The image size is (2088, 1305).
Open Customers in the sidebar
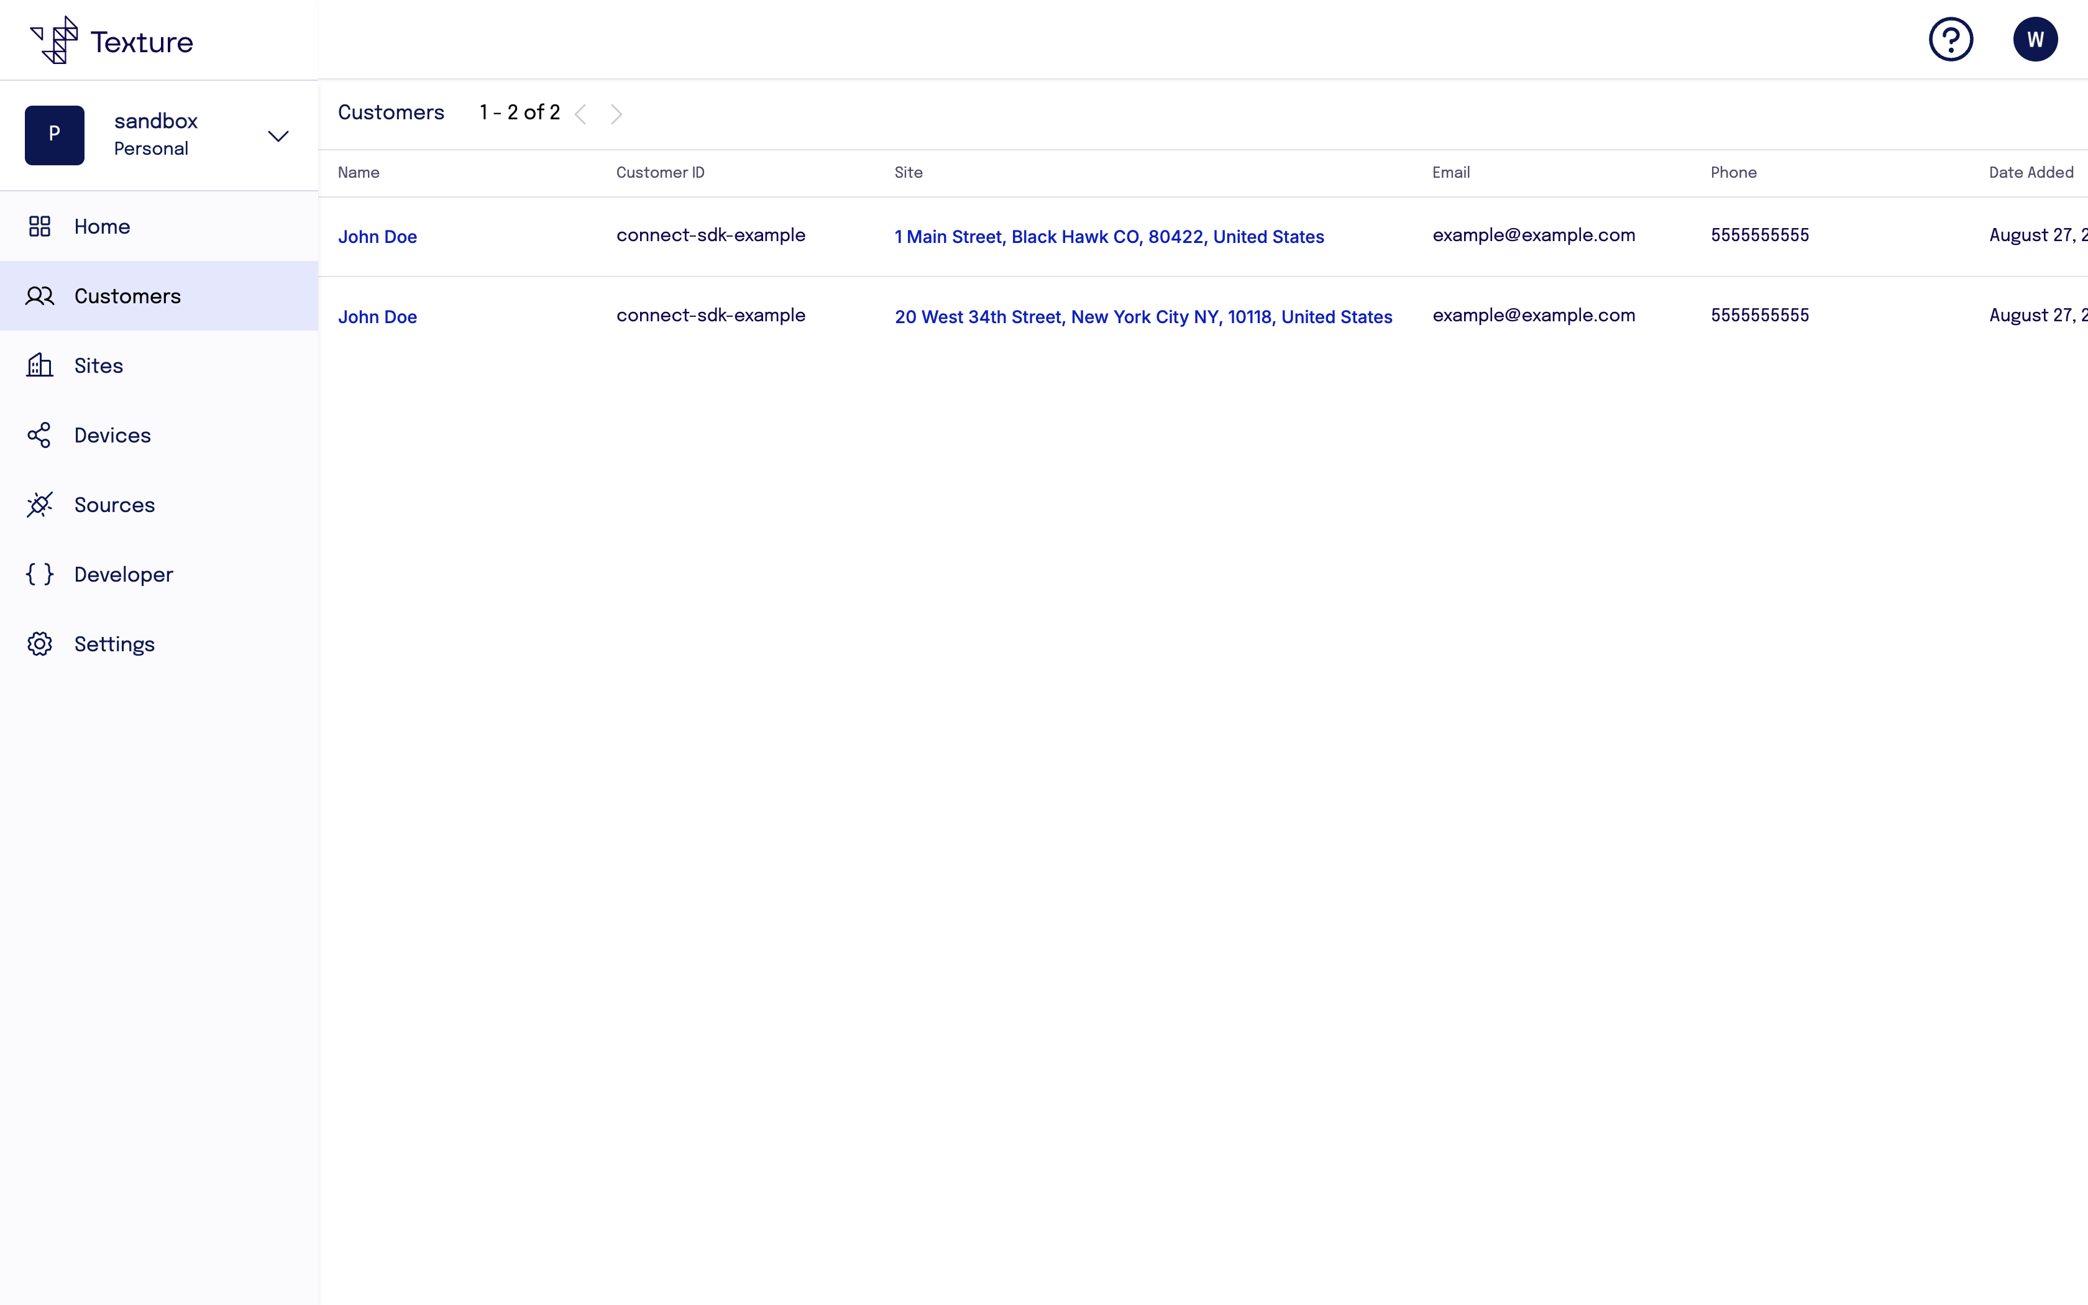[x=127, y=296]
